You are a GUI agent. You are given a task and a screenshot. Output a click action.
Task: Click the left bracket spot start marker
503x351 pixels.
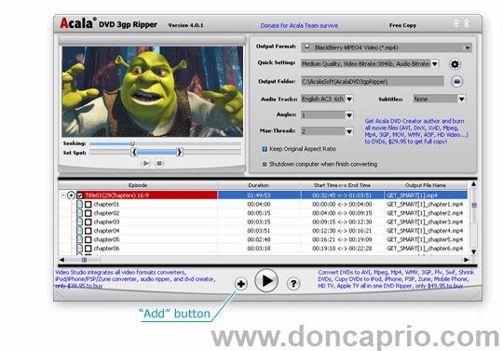(x=134, y=153)
